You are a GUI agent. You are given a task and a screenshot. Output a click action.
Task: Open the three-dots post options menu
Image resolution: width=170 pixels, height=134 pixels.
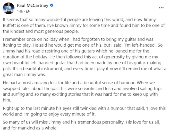coord(161,8)
